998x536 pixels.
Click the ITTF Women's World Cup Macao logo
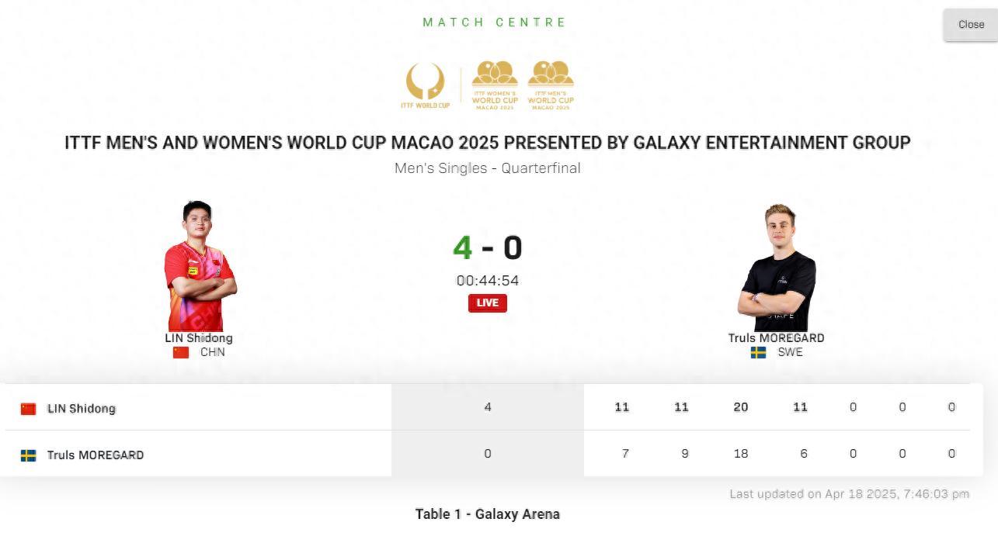495,85
